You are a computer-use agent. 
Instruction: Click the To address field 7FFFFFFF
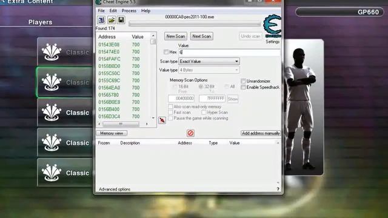pos(212,98)
